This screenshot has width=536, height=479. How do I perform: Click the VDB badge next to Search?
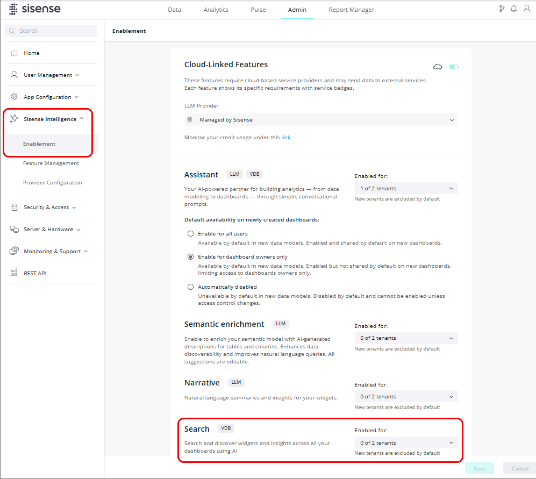pos(226,428)
